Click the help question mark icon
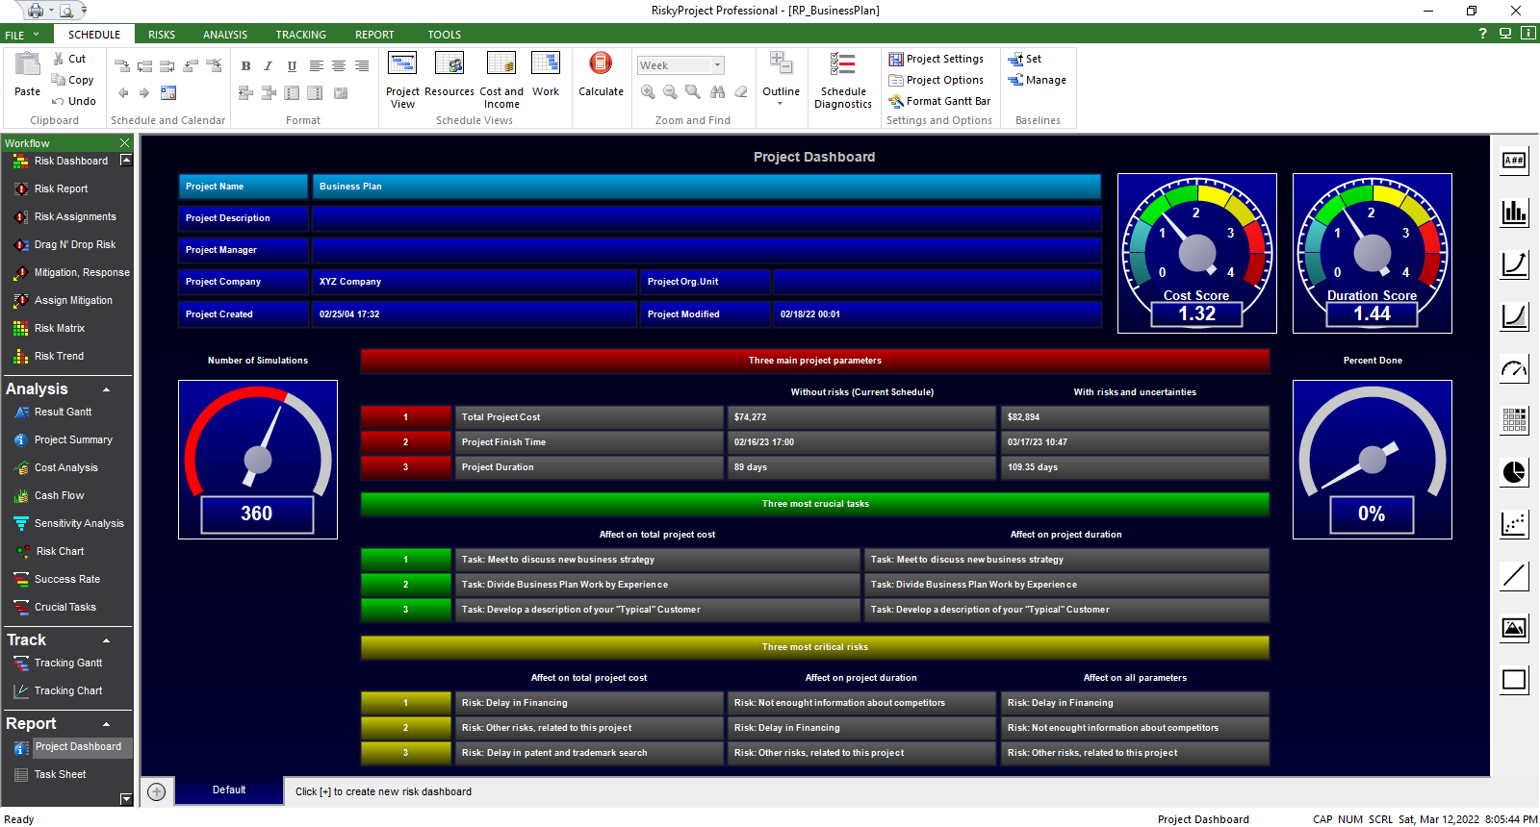 point(1482,34)
